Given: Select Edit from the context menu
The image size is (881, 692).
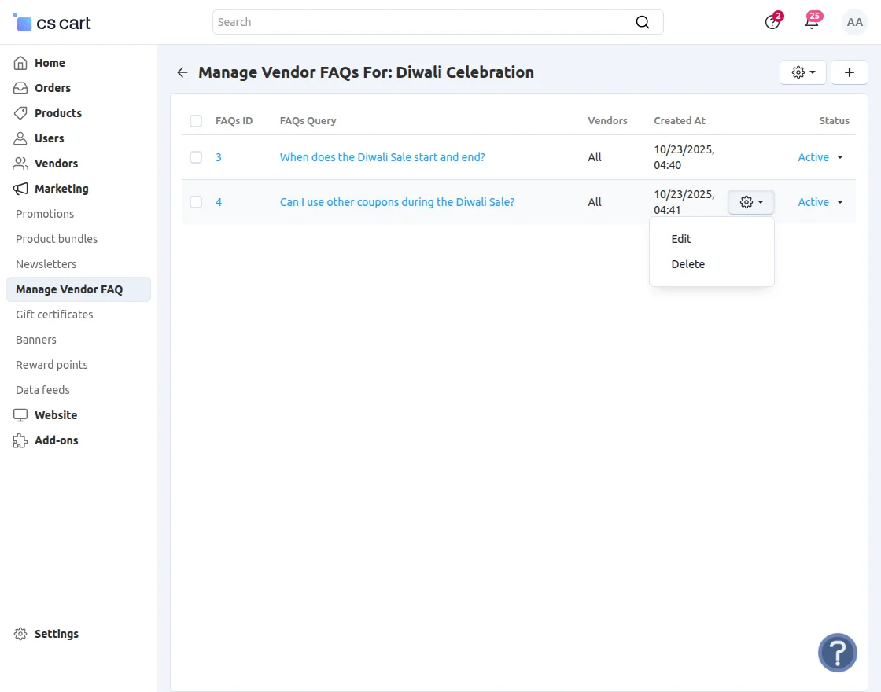Looking at the screenshot, I should point(681,239).
